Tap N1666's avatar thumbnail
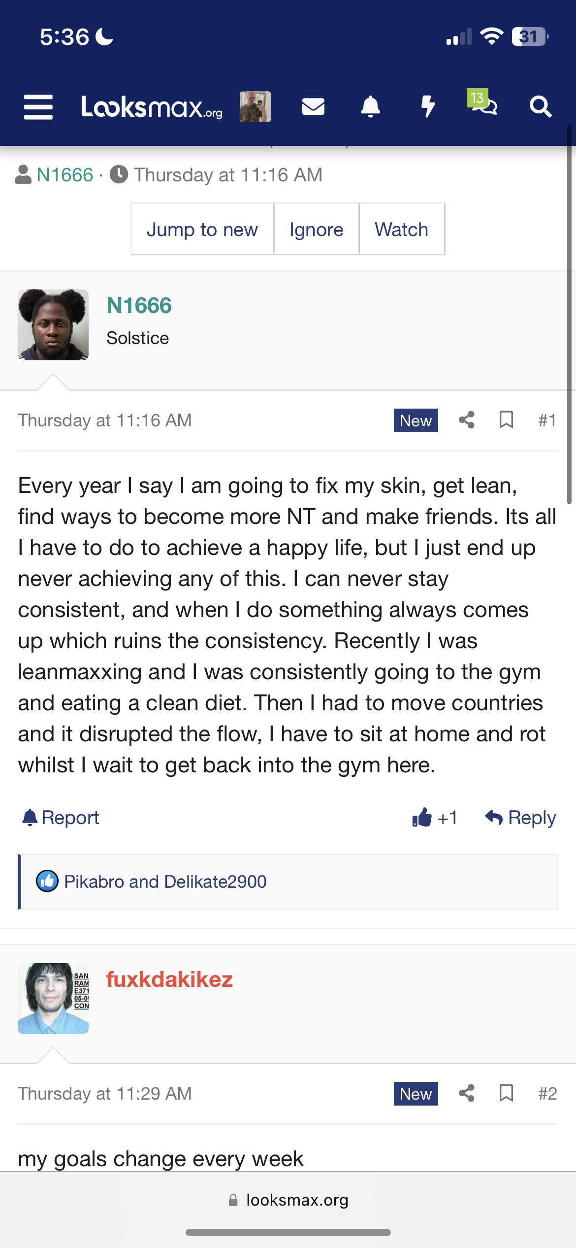Viewport: 576px width, 1248px height. coord(53,324)
